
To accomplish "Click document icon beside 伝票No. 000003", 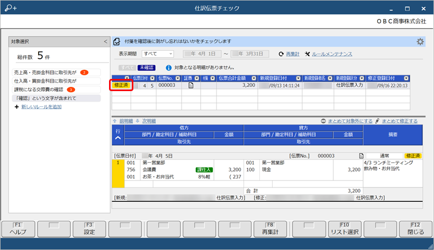I will coord(361,156).
